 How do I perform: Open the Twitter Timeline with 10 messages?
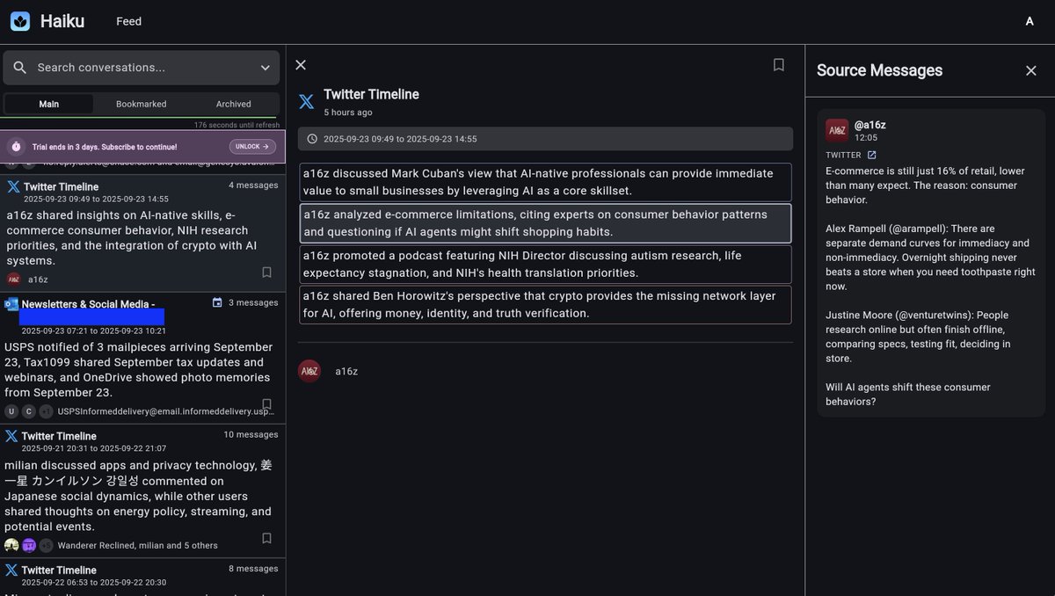(x=142, y=491)
